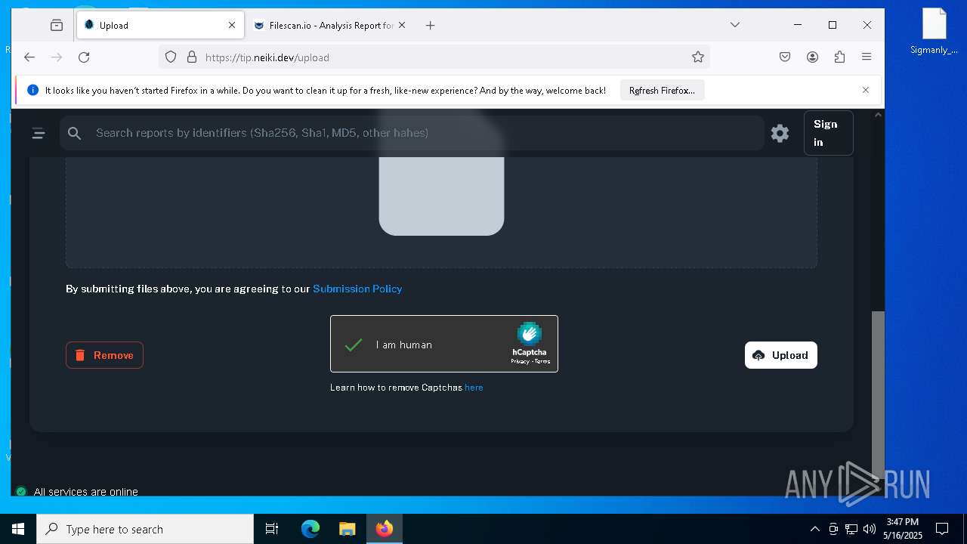The height and width of the screenshot is (544, 967).
Task: Open Windows notification center
Action: [x=942, y=529]
